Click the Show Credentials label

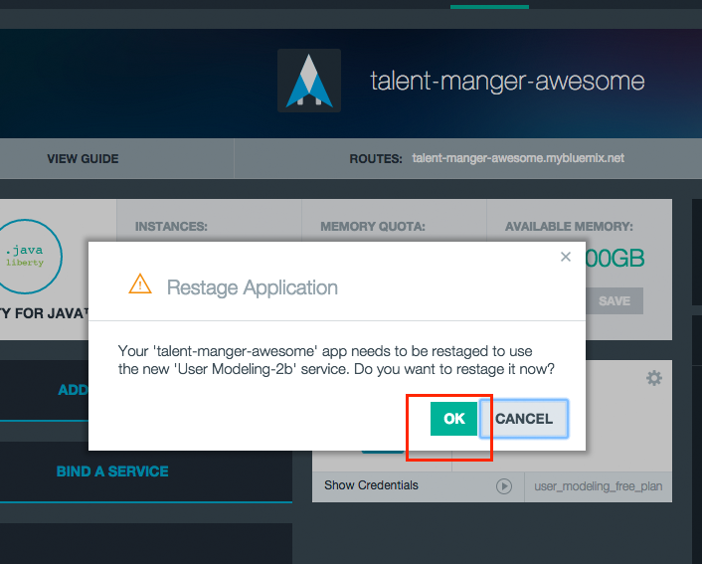coord(371,485)
